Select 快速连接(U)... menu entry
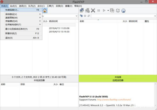This screenshot has height=110, width=157. 21,10
